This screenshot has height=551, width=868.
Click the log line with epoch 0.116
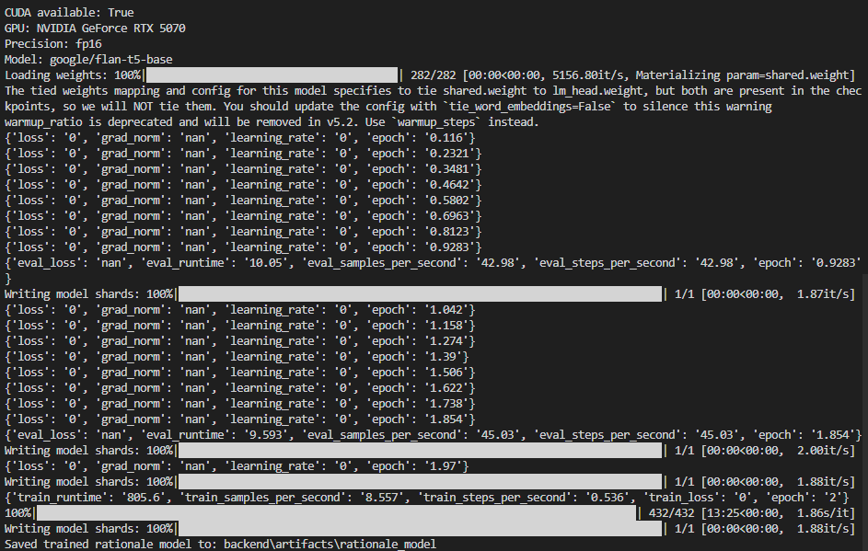(239, 138)
